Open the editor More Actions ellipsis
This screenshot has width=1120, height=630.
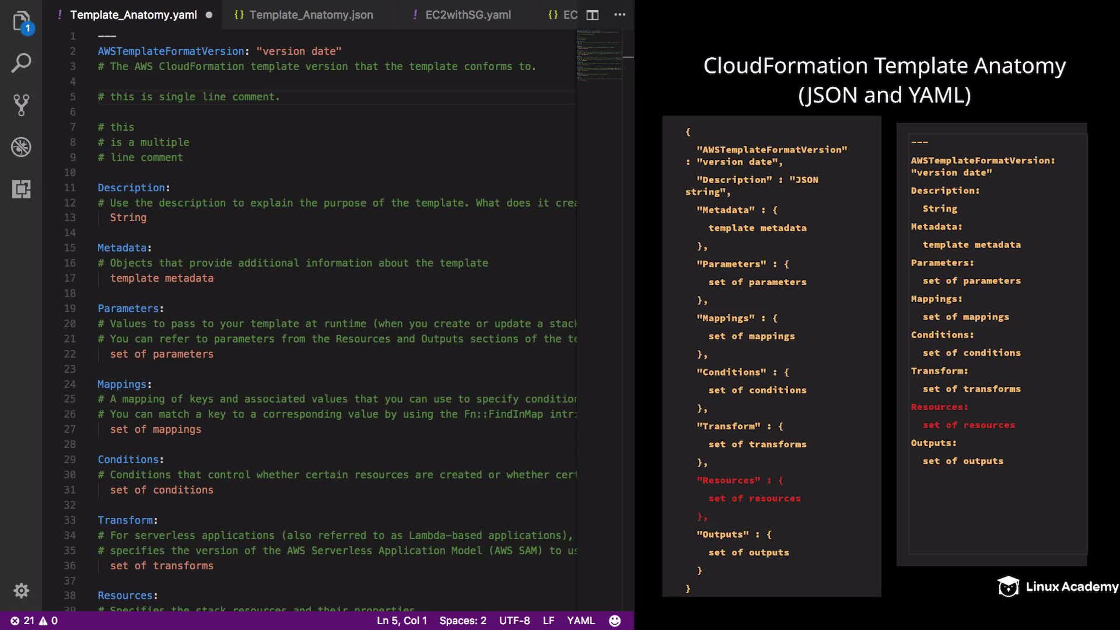pyautogui.click(x=619, y=15)
